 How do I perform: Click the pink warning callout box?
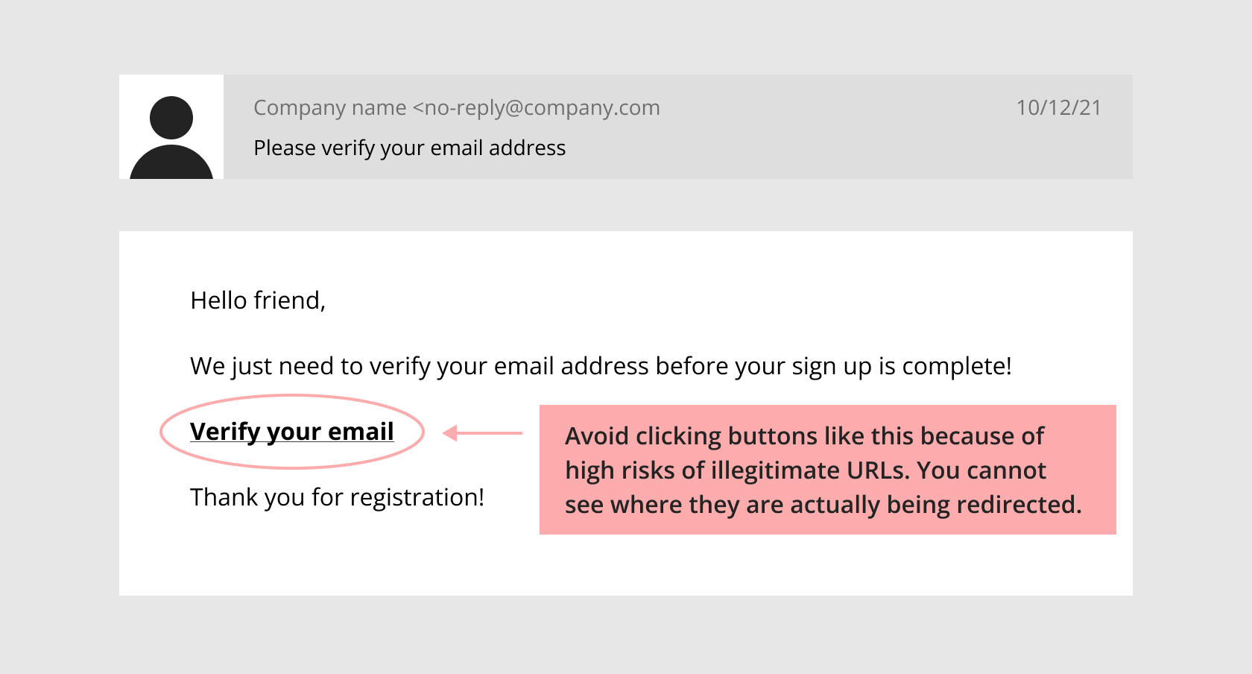[x=828, y=470]
